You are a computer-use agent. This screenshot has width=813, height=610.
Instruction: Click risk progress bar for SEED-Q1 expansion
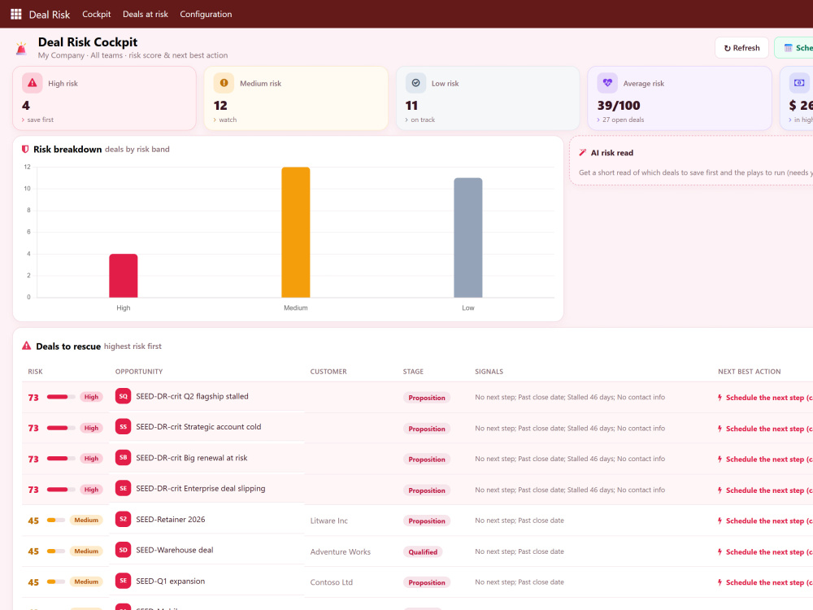56,582
